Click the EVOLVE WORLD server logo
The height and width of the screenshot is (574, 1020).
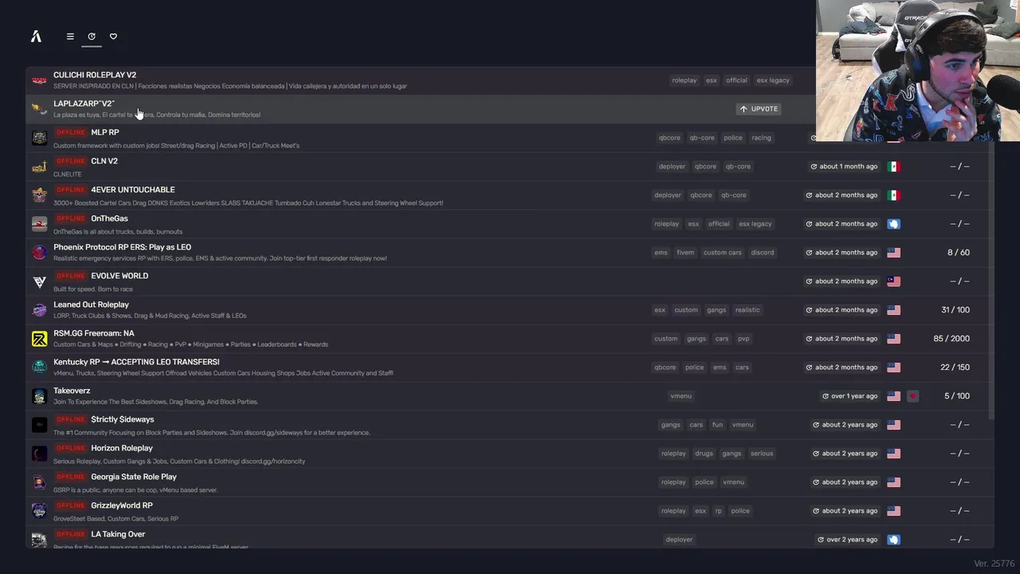coord(39,281)
